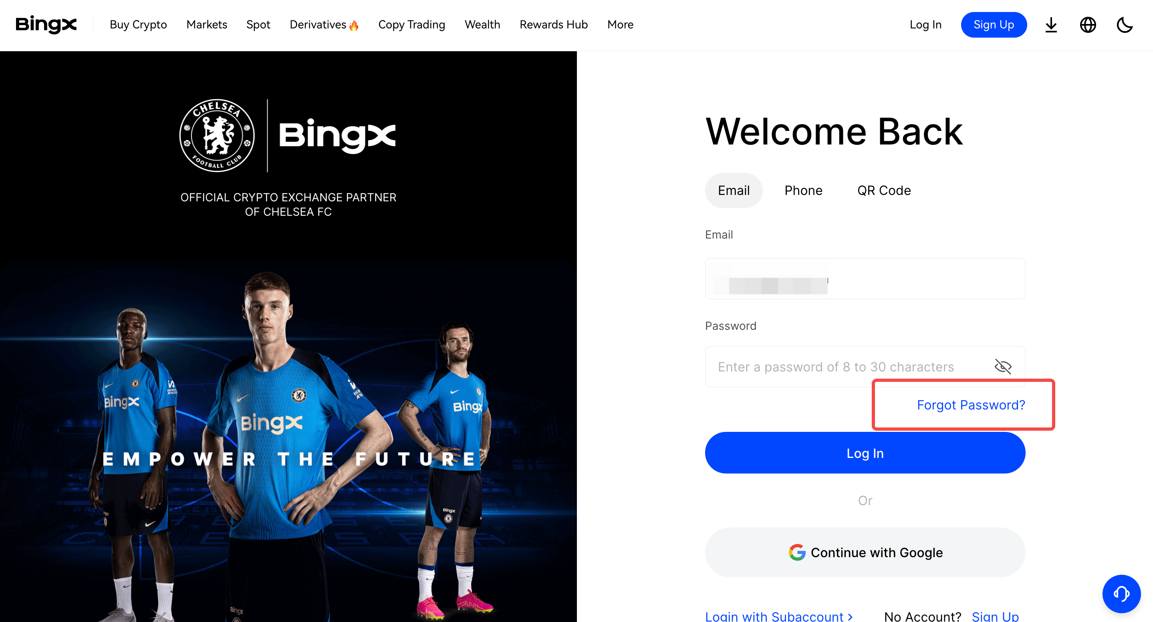Select the Email login tab
Image resolution: width=1153 pixels, height=622 pixels.
(733, 191)
